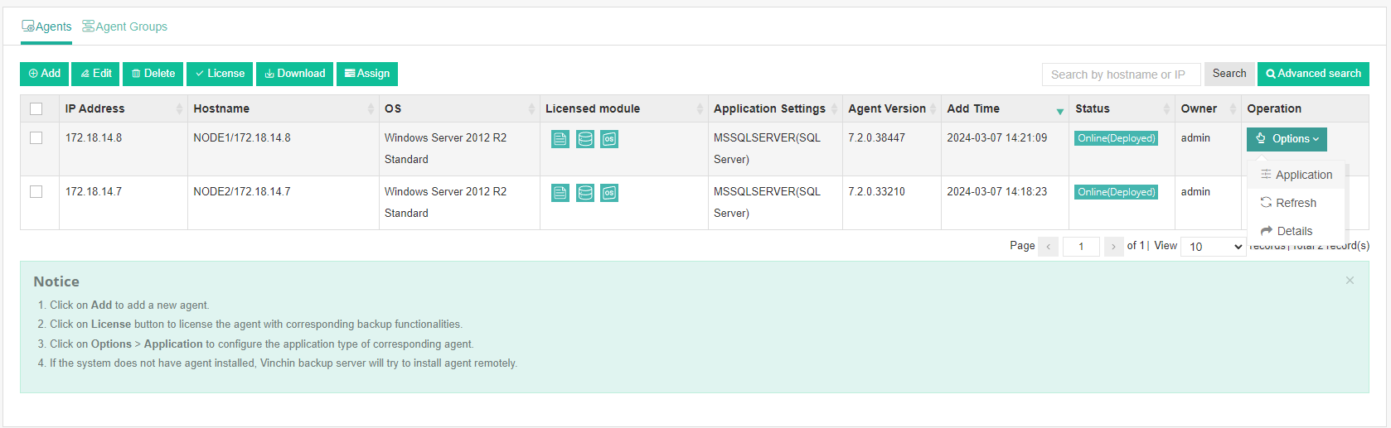Click the Edit button
The height and width of the screenshot is (428, 1391).
pos(95,74)
